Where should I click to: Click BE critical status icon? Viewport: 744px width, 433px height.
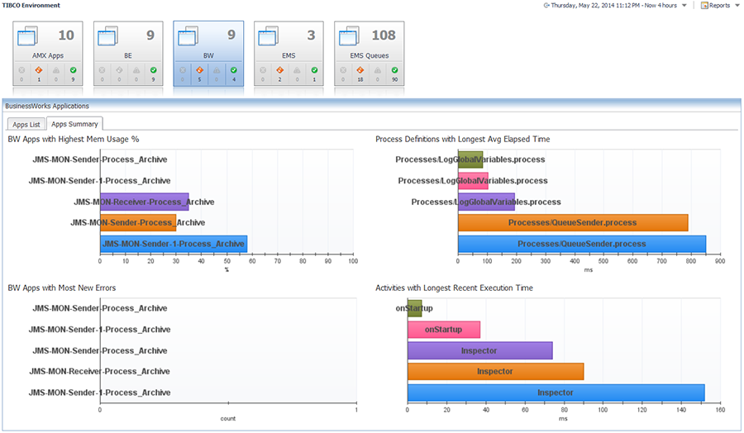pos(119,70)
